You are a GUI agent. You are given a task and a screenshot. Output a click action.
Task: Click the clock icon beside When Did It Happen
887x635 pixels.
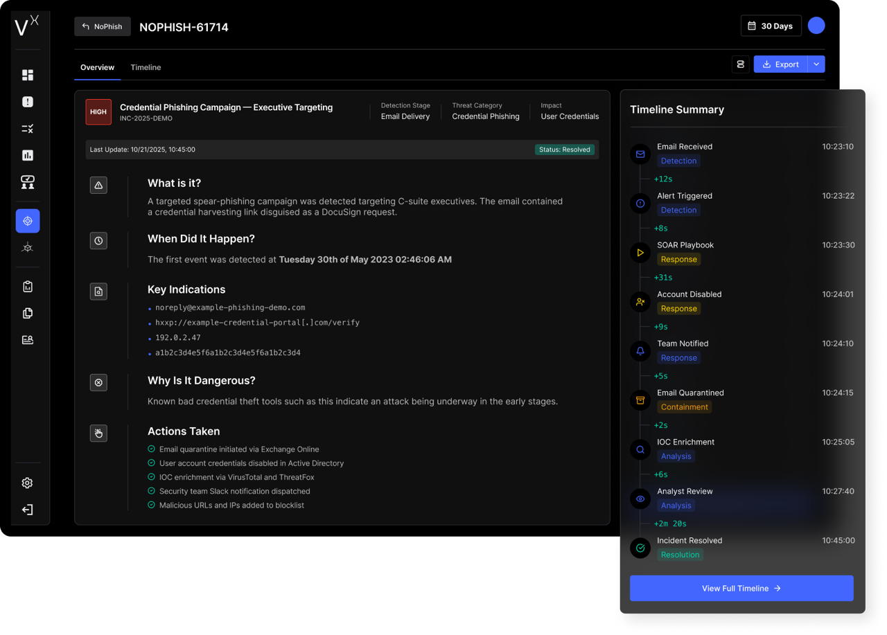coord(98,241)
